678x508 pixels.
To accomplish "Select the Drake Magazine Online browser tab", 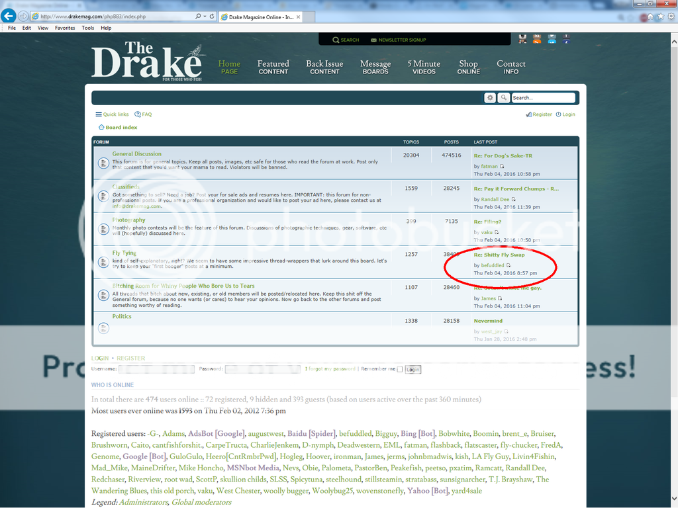I will pyautogui.click(x=261, y=17).
